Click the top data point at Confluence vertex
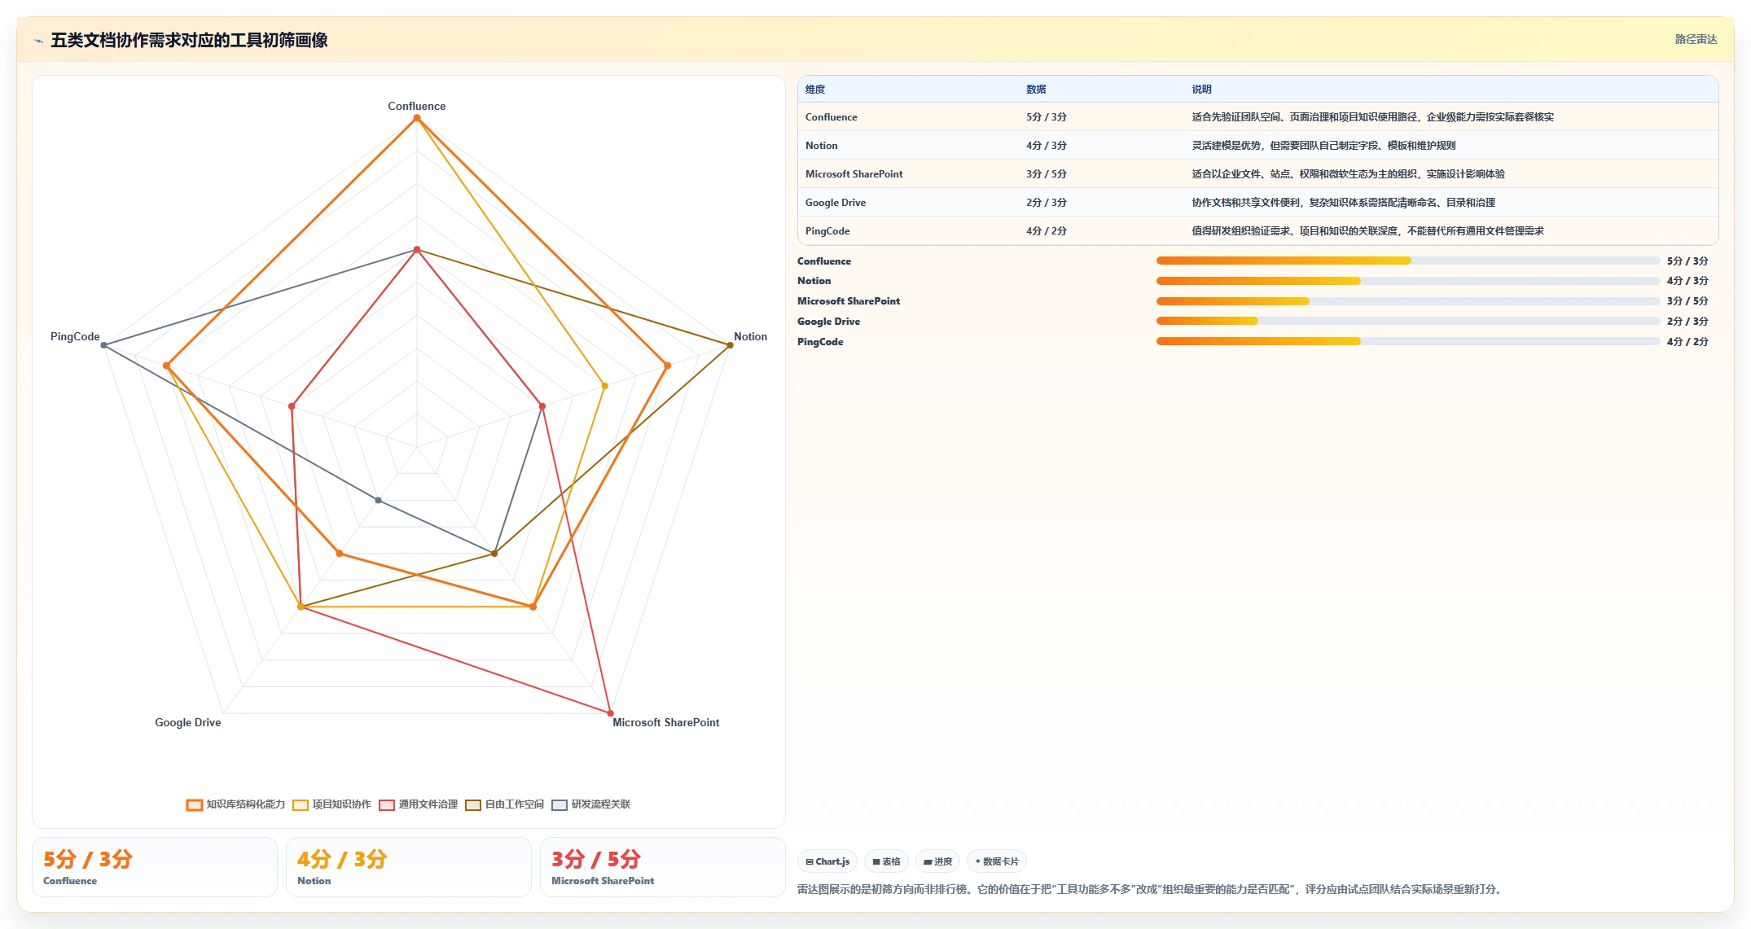 click(x=417, y=118)
